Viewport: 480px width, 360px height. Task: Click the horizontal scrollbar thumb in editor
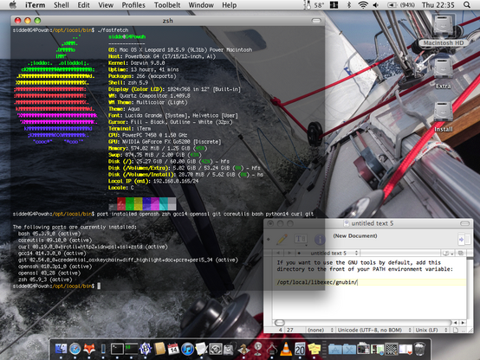(x=280, y=323)
